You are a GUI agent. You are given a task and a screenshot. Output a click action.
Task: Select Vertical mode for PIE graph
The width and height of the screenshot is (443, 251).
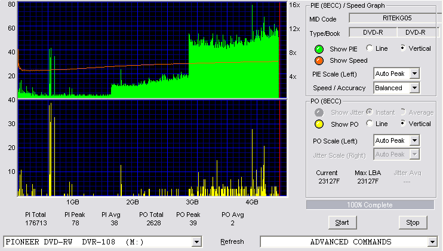402,48
